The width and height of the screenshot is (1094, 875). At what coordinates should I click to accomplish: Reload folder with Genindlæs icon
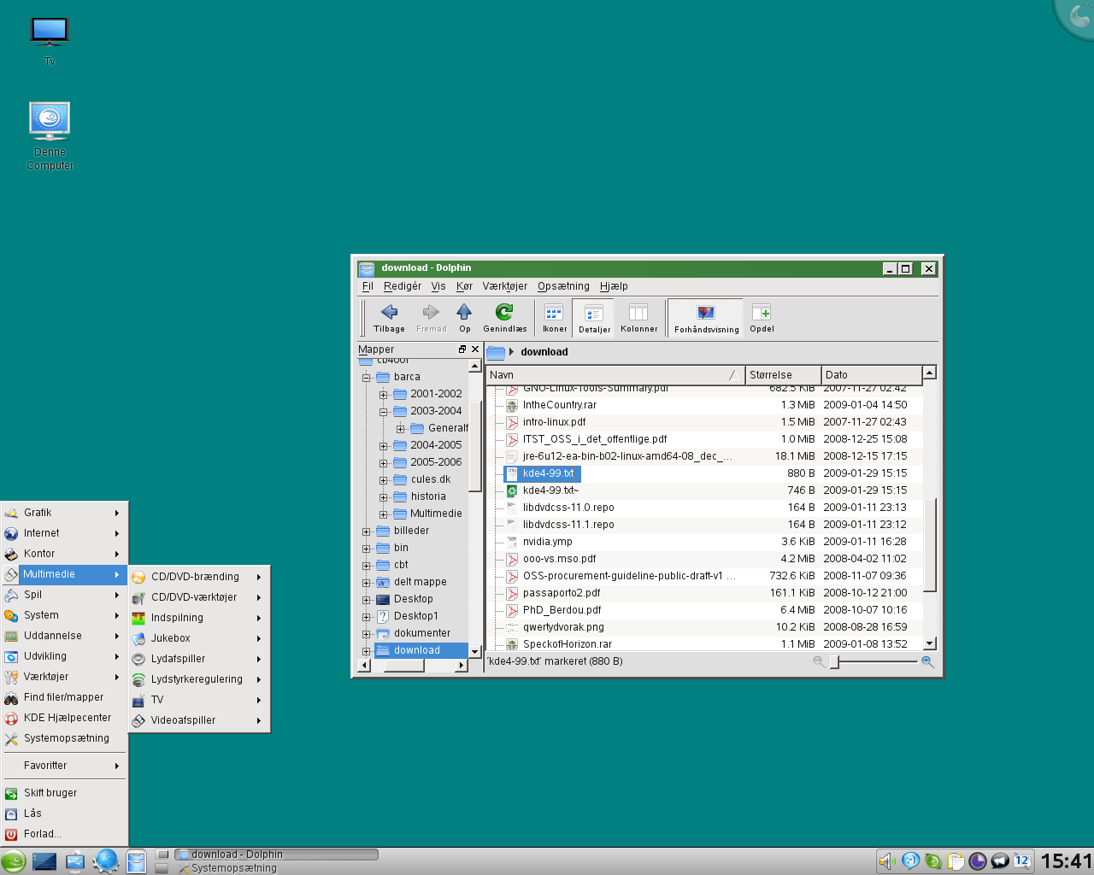pos(504,313)
